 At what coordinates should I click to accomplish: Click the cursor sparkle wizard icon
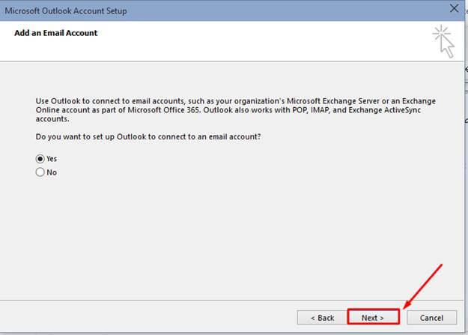pyautogui.click(x=444, y=40)
